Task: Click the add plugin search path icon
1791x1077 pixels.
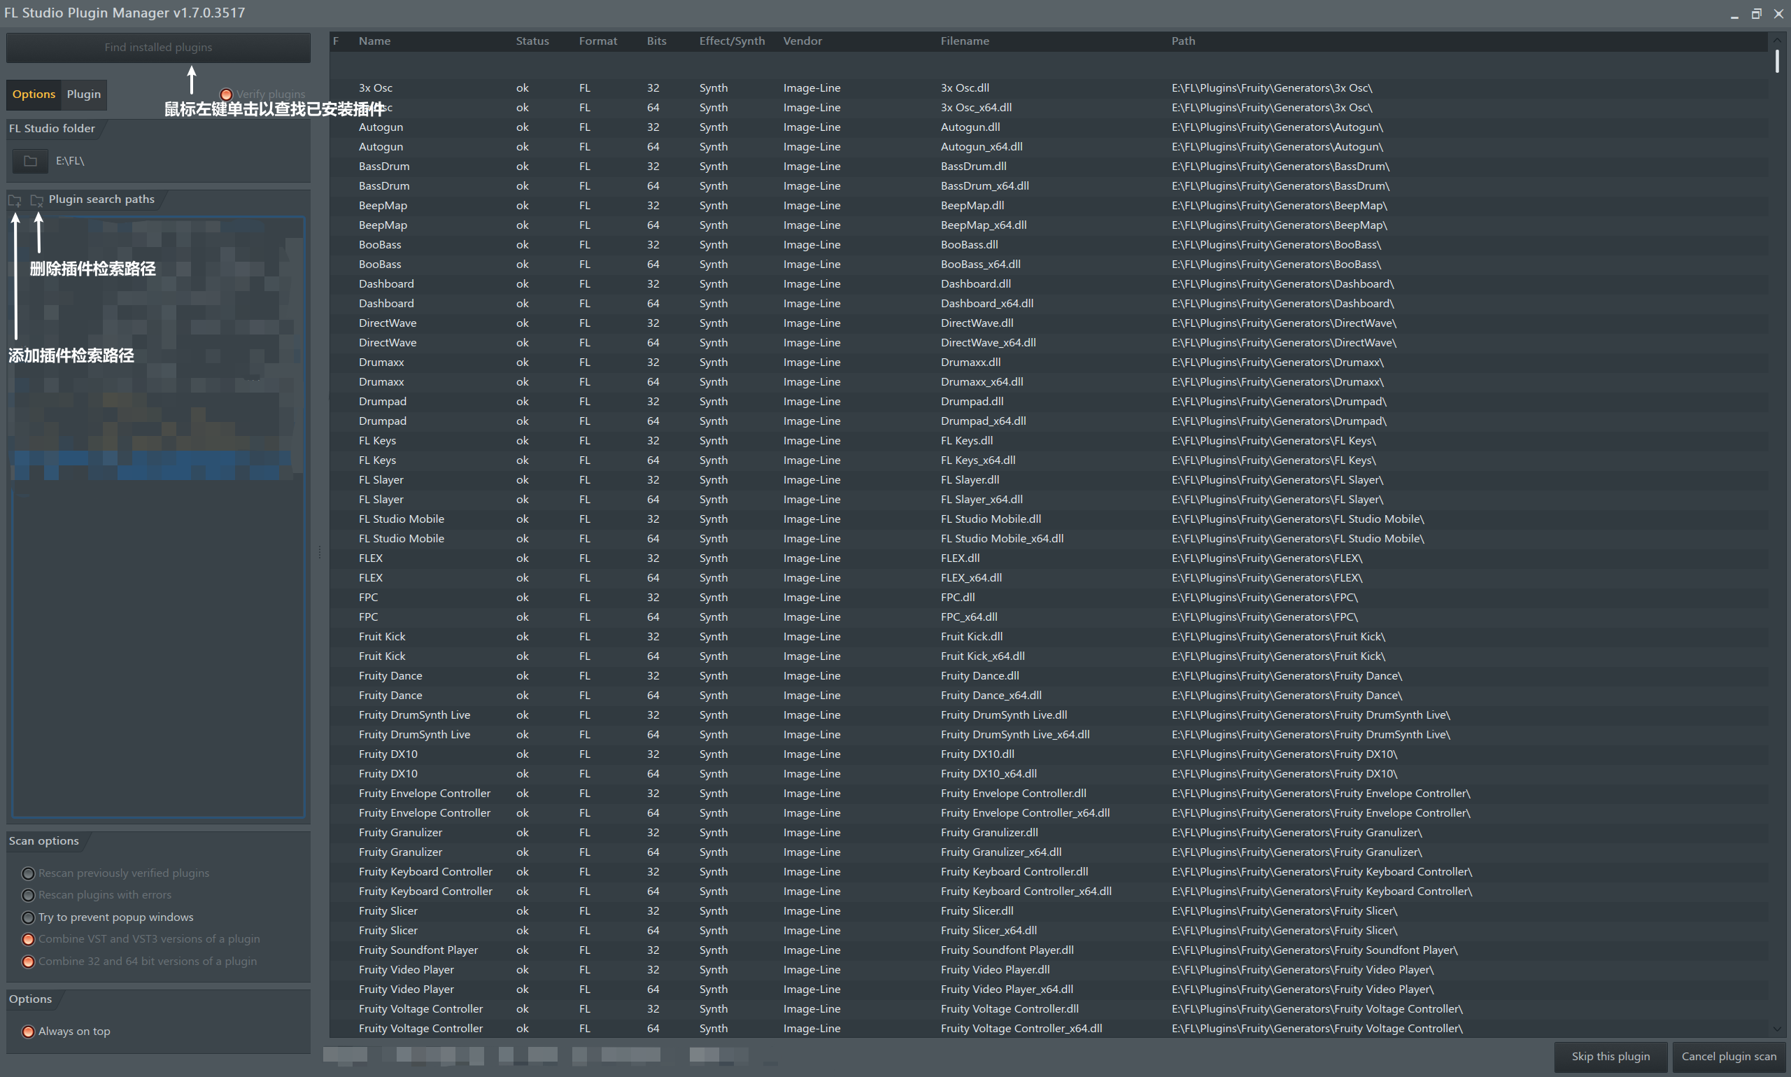Action: 15,199
